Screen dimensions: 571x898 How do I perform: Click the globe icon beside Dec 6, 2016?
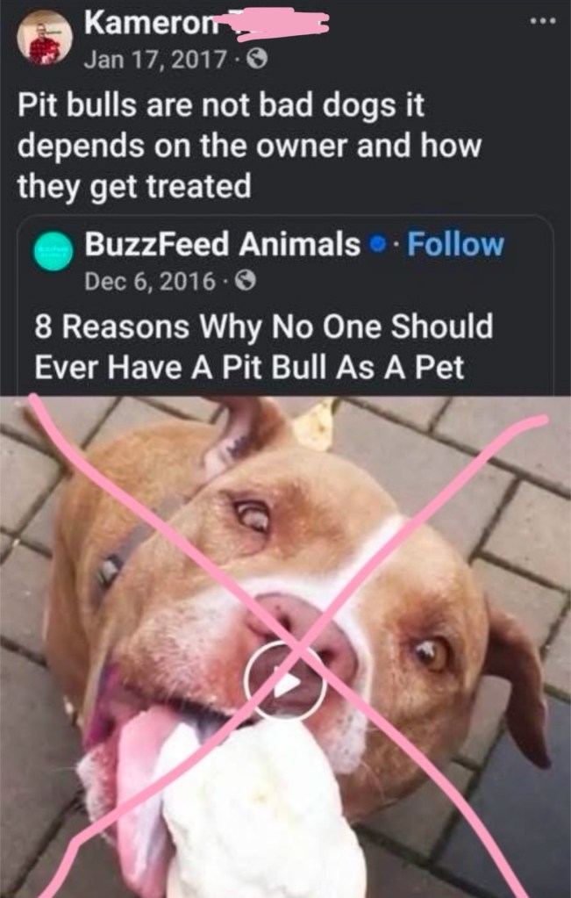tap(246, 281)
